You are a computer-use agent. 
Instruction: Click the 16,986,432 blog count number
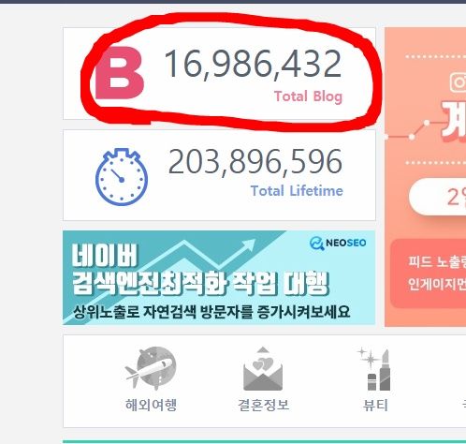tap(253, 64)
